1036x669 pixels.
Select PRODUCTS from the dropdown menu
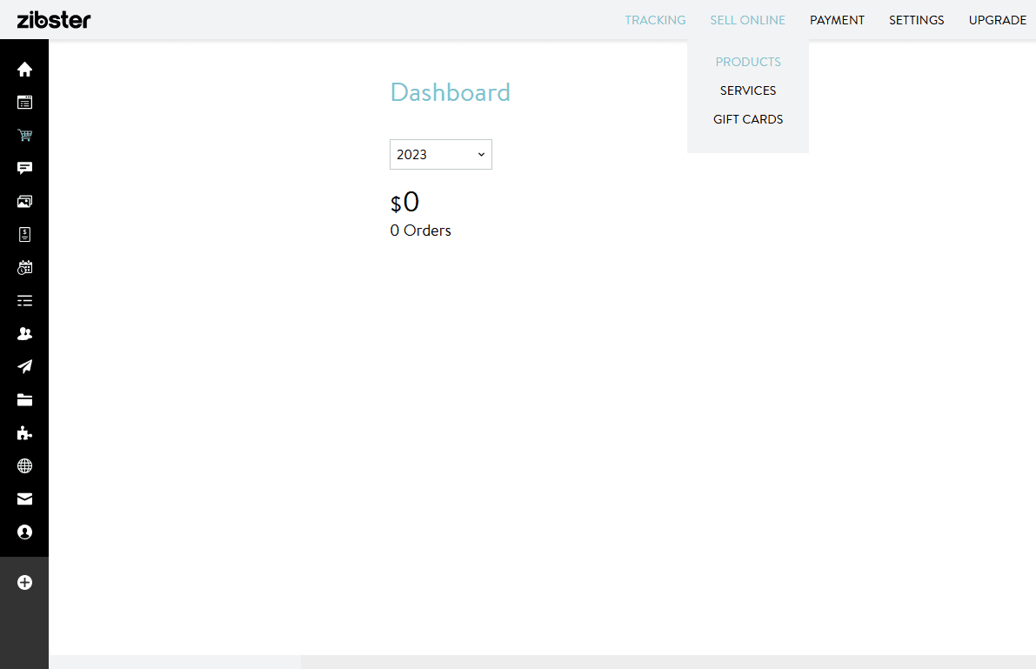click(x=748, y=61)
